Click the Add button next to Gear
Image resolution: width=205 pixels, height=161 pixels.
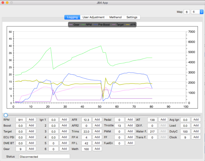pos(31,149)
